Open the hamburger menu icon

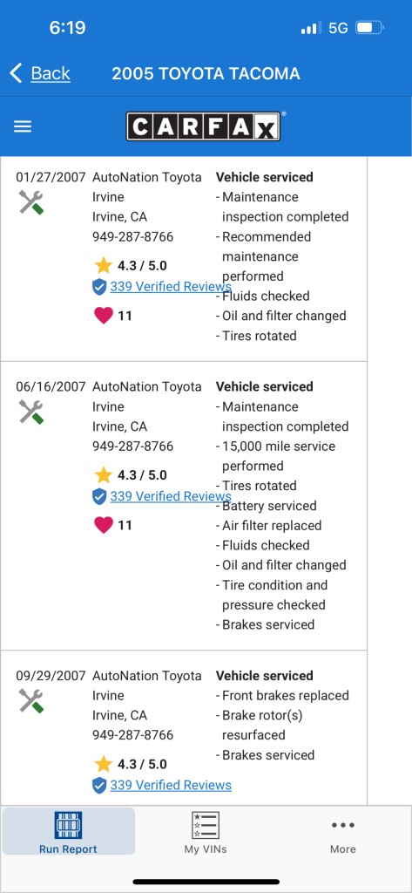point(23,126)
